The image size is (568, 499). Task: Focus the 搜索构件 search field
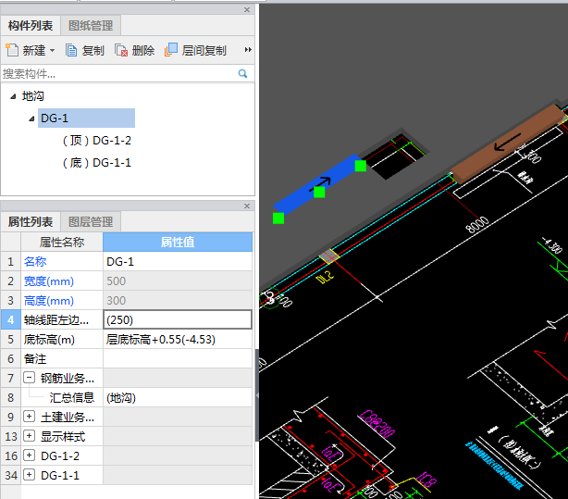(x=118, y=74)
